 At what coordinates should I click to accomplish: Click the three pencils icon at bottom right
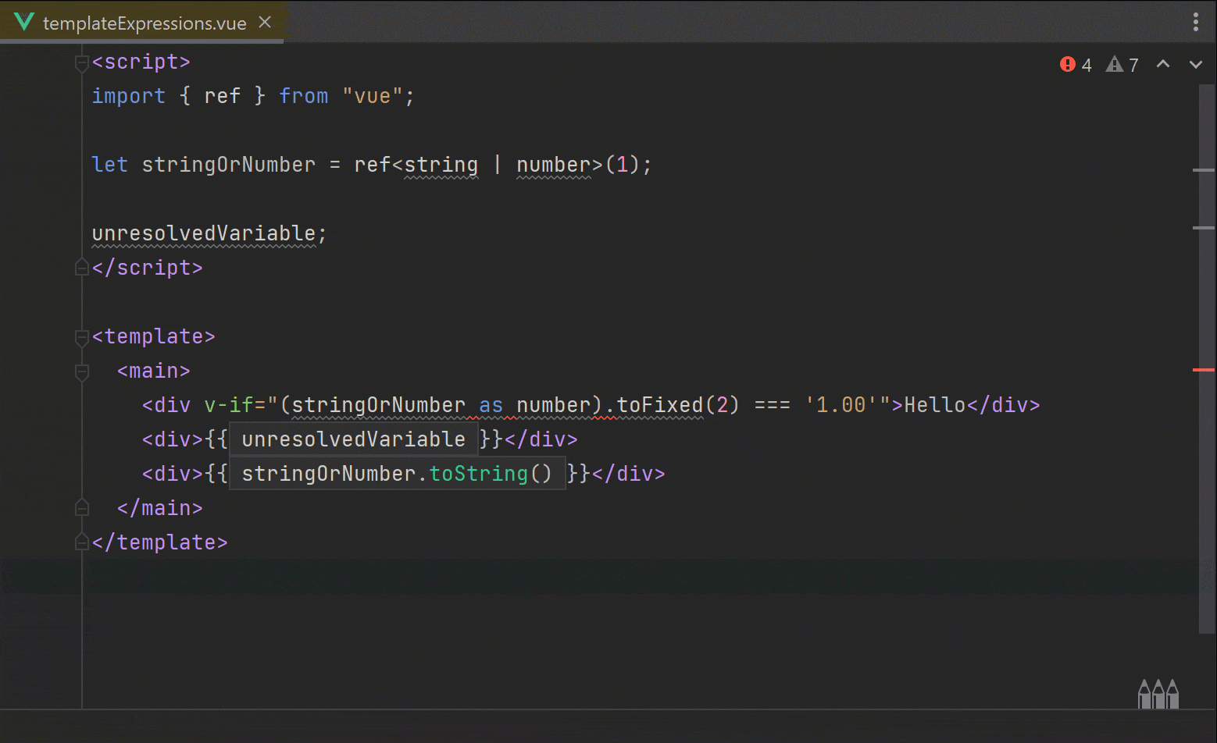(1158, 693)
